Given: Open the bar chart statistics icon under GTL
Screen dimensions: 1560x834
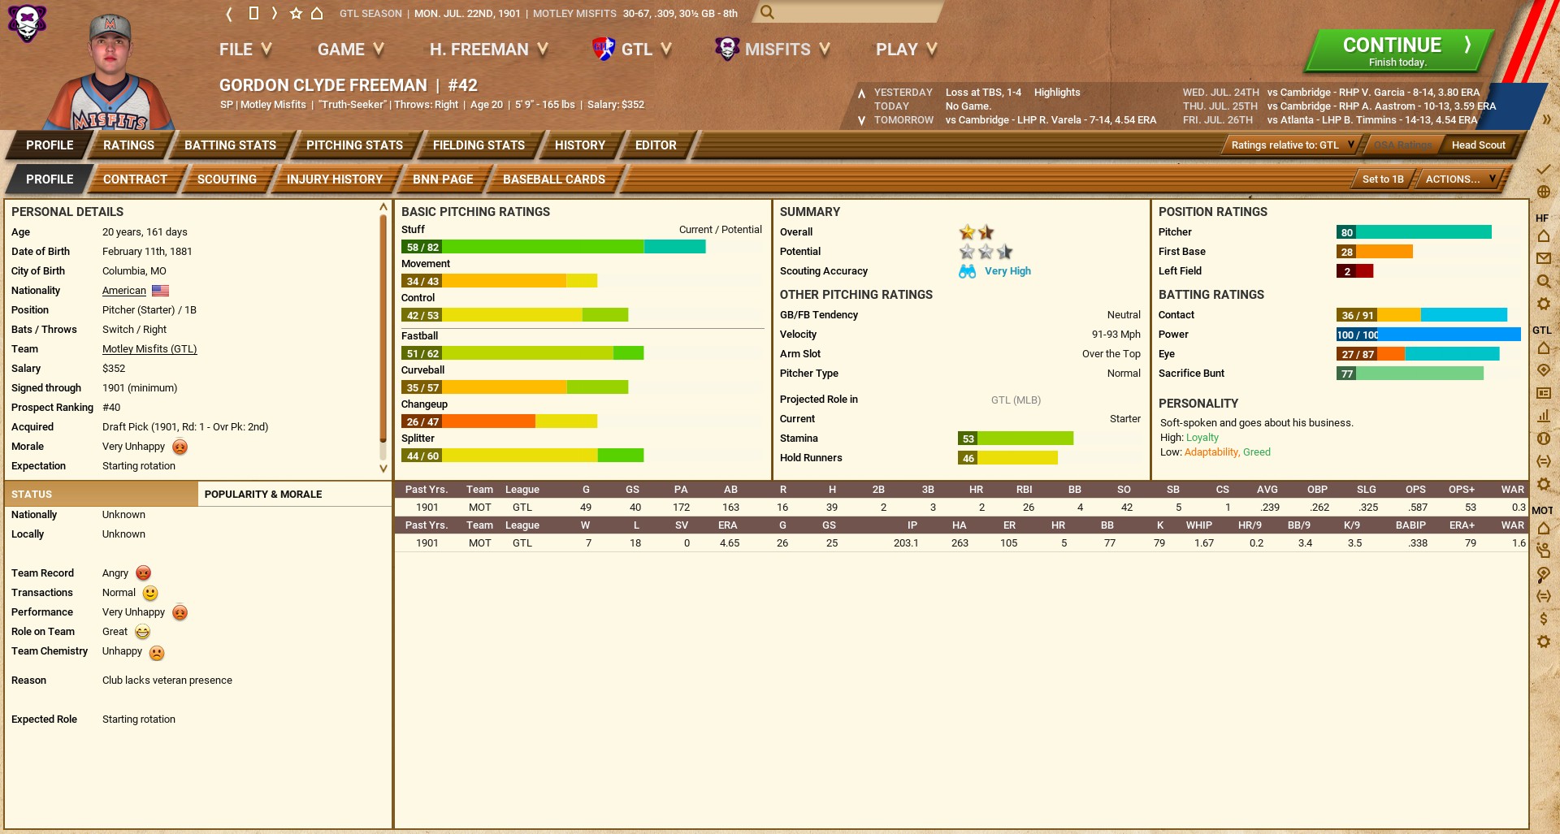Looking at the screenshot, I should pos(1544,416).
